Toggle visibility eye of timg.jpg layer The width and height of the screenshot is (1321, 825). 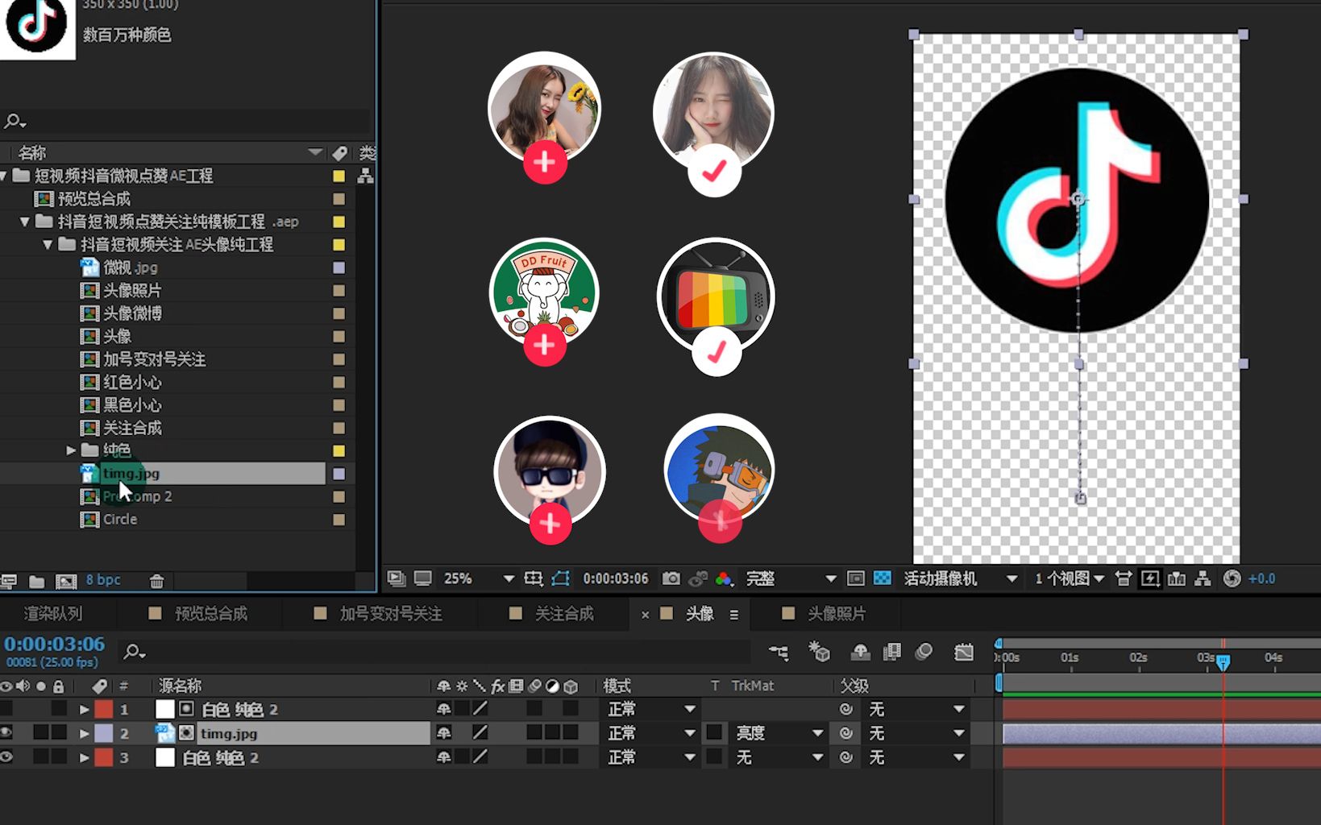(6, 732)
